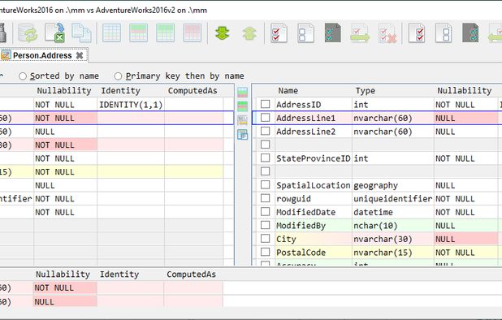Click check-all icon right of the red X checklist

tap(417, 32)
